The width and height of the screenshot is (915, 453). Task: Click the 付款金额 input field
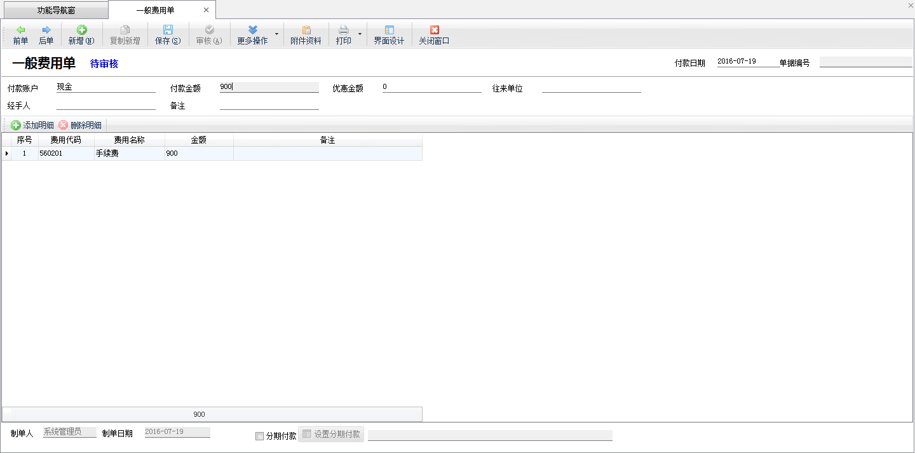pos(269,87)
